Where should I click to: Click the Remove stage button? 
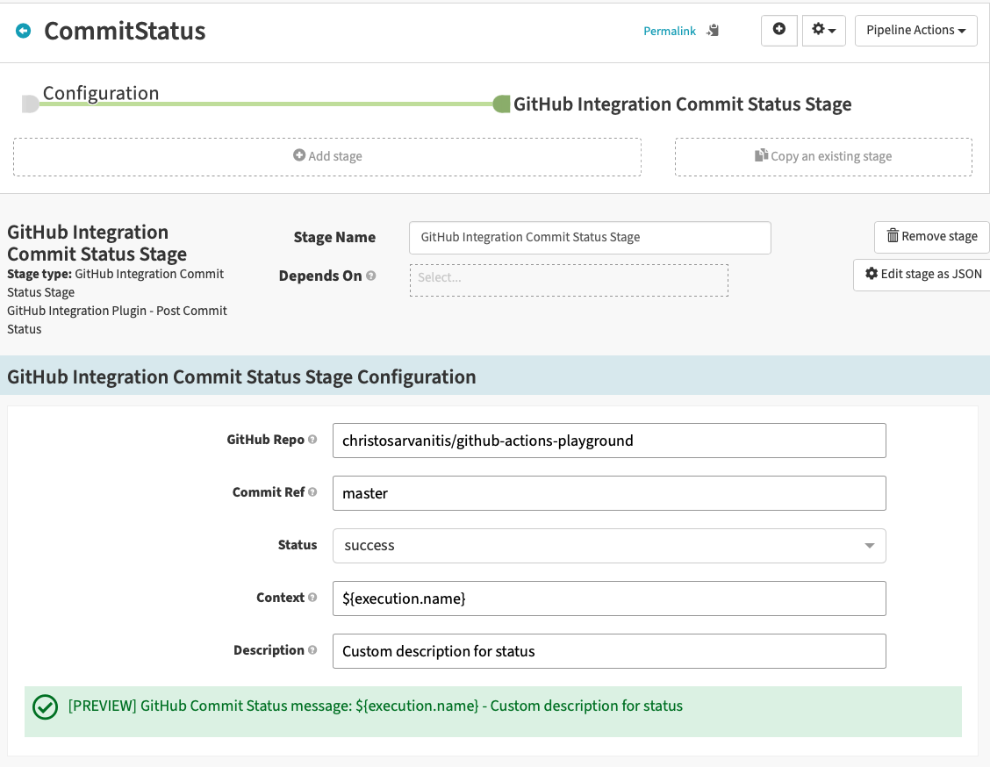coord(931,236)
